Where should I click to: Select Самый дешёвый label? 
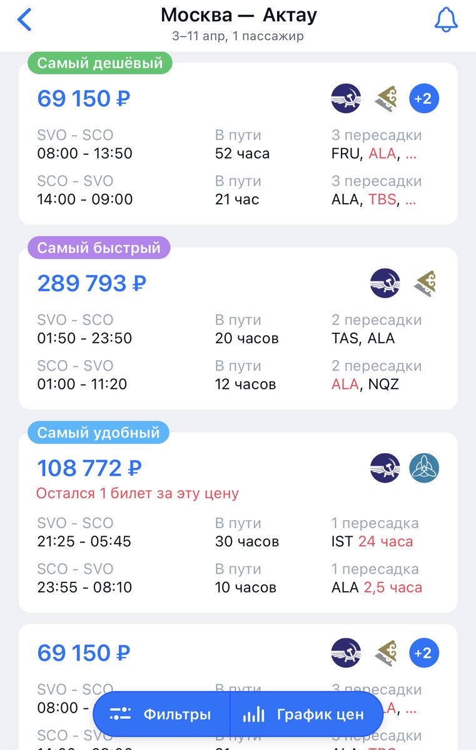coord(100,63)
